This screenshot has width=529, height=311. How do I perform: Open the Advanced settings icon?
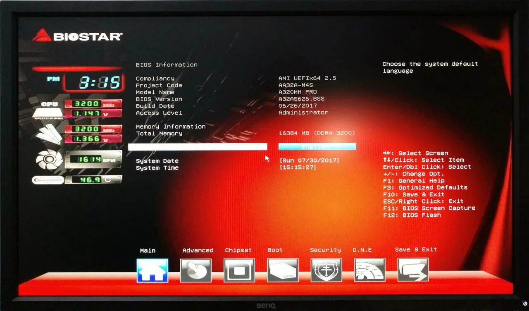coord(196,270)
